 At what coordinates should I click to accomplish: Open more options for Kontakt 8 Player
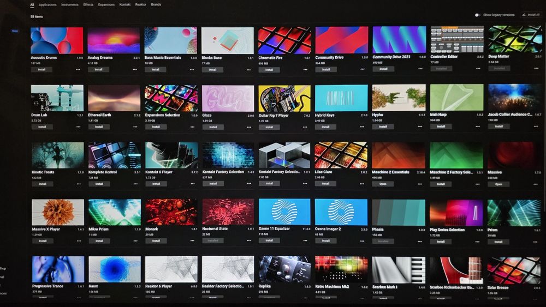pos(193,184)
